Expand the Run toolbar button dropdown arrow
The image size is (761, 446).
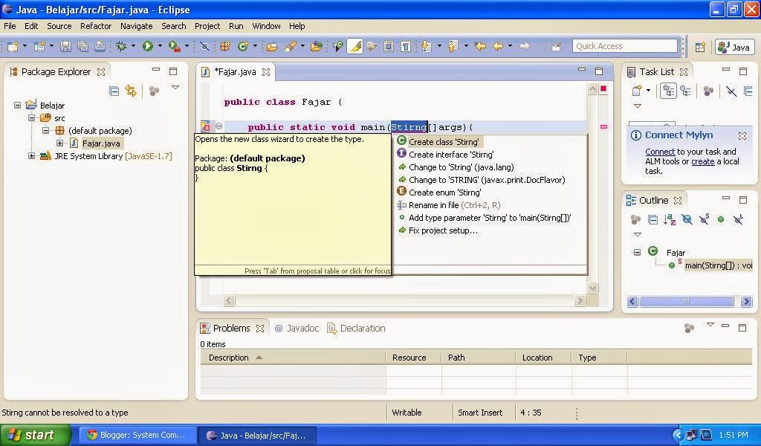(x=159, y=46)
